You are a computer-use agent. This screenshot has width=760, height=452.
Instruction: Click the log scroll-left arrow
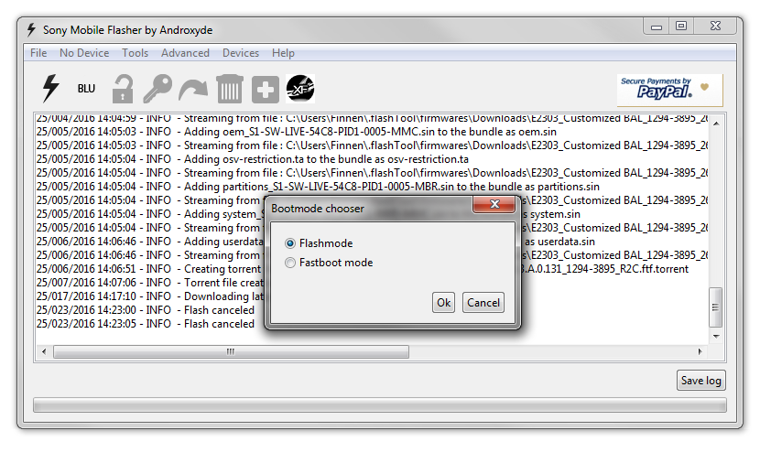(44, 351)
